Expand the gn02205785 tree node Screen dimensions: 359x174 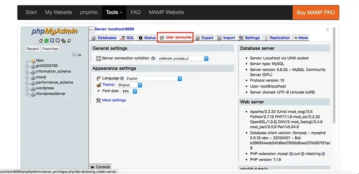coord(27,67)
